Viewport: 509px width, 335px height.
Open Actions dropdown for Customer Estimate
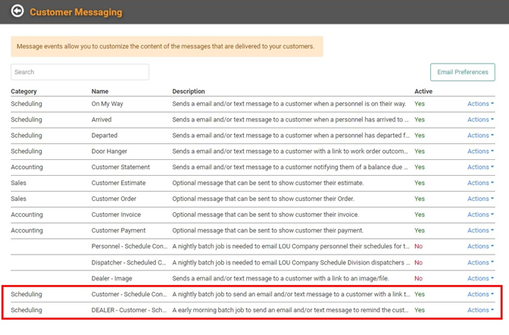point(480,183)
